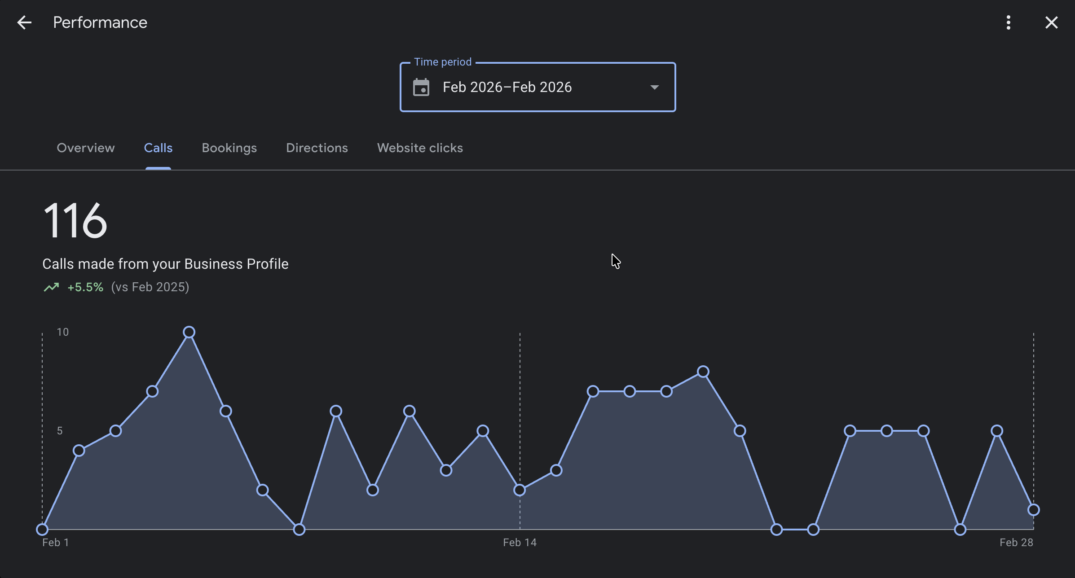
Task: Click the Feb 14 data point on chart
Action: [520, 490]
